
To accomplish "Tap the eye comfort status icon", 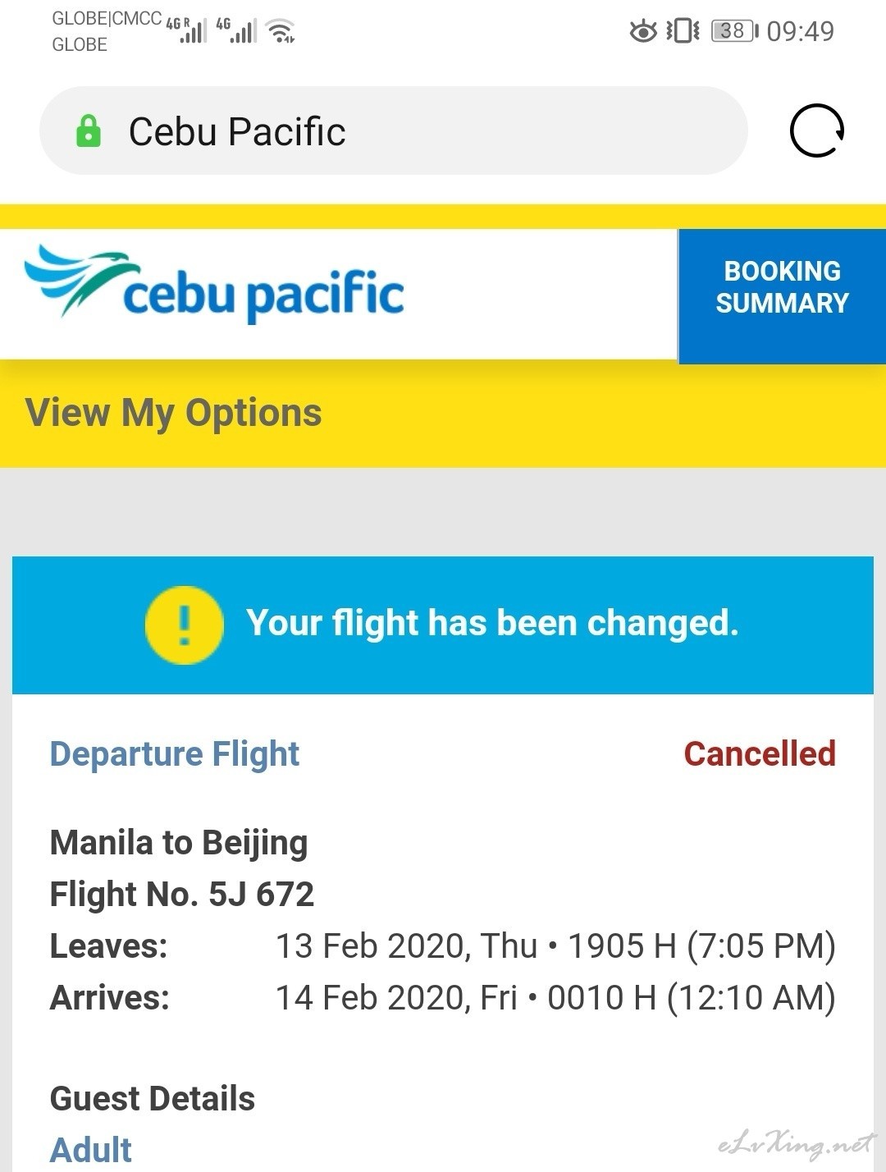I will 643,31.
